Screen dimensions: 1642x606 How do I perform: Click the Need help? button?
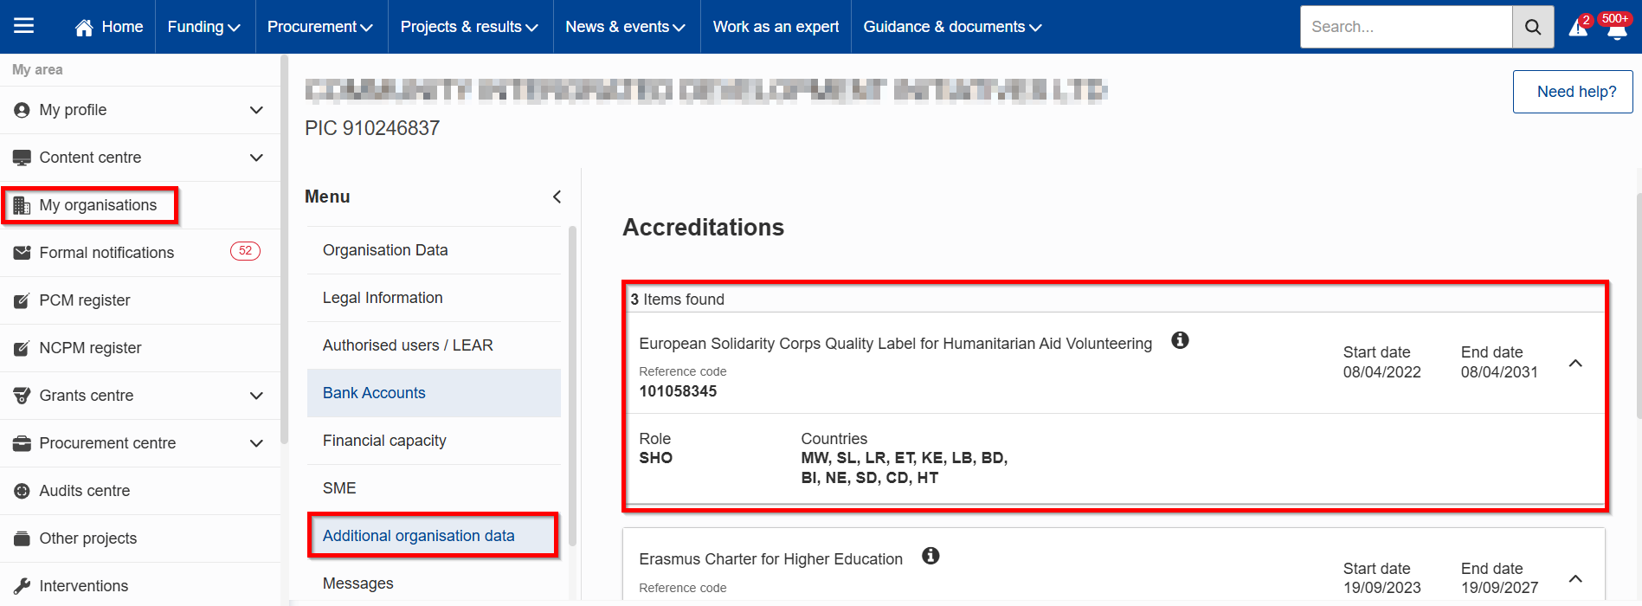click(1573, 92)
